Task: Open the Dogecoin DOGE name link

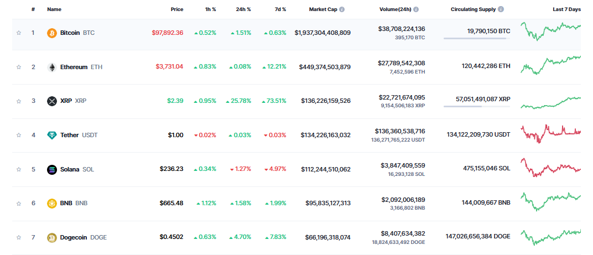Action: 83,237
